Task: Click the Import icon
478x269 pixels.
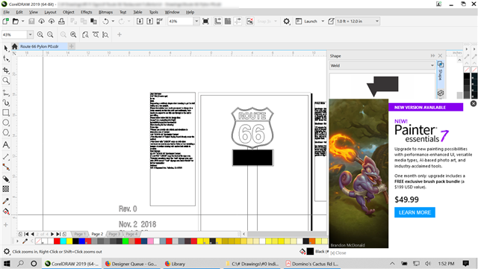Action: pyautogui.click(x=140, y=22)
